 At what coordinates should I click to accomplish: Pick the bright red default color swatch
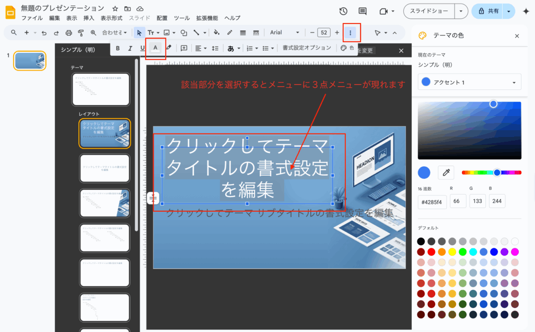(x=432, y=252)
